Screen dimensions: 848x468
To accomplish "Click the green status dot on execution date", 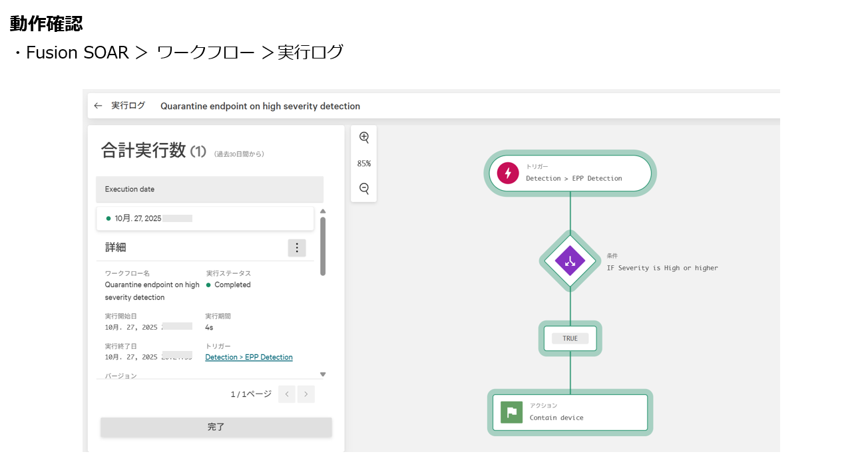I will click(x=108, y=218).
